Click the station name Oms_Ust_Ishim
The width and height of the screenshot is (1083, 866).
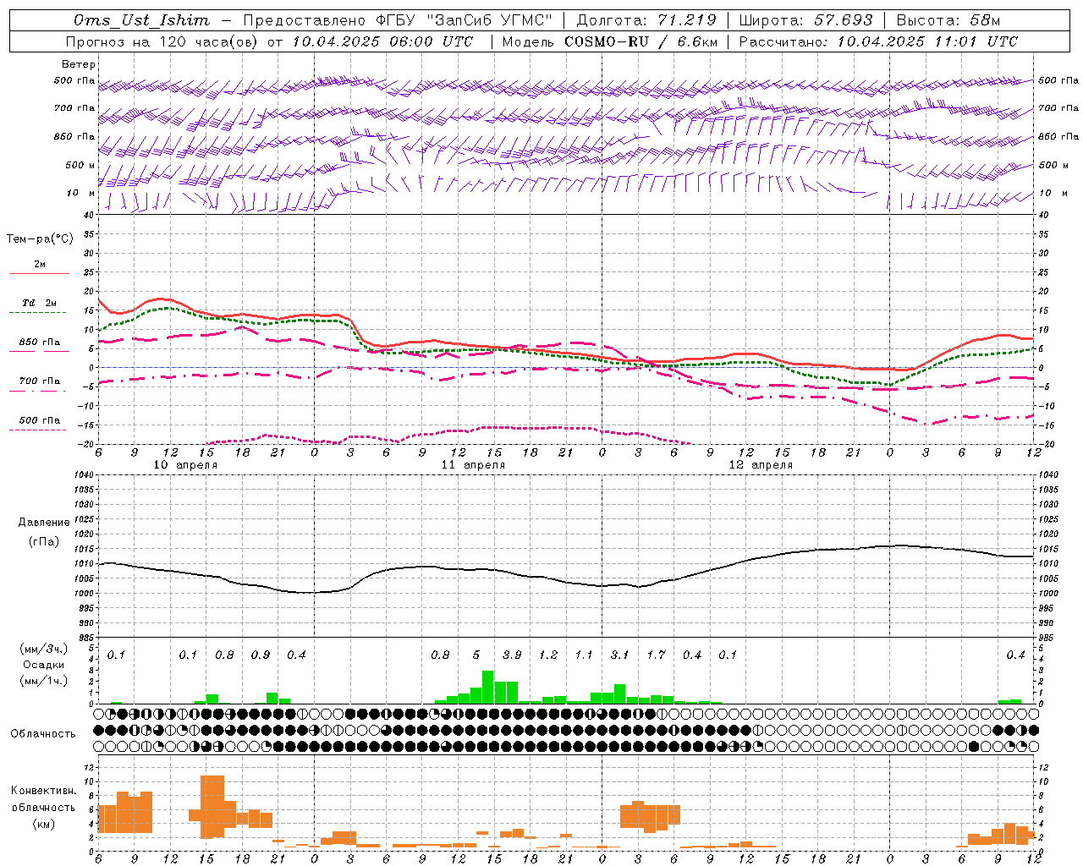tap(141, 20)
